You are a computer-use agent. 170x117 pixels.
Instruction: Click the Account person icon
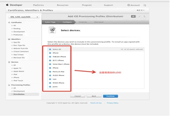point(129,5)
